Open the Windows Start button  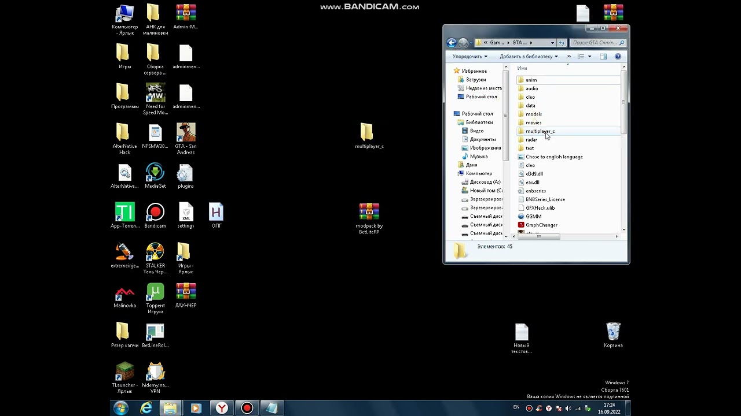[x=121, y=408]
